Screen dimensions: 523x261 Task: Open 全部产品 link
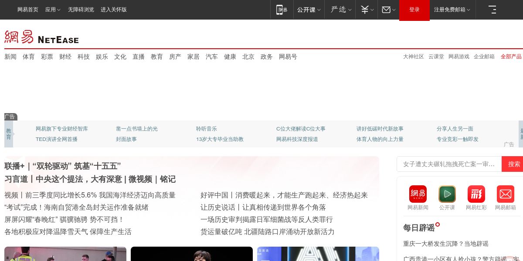click(511, 57)
